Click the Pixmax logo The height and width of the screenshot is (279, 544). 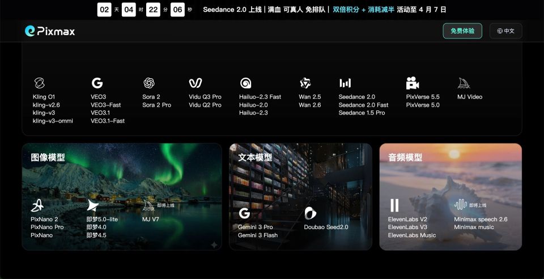(50, 31)
